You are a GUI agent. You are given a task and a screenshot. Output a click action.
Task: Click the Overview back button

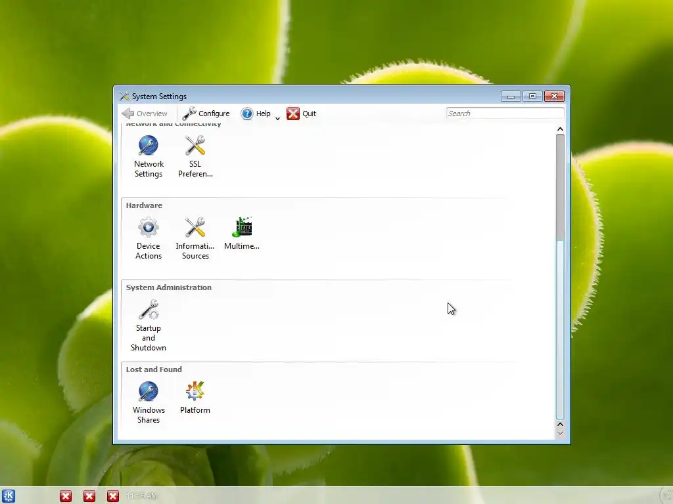[x=145, y=114]
